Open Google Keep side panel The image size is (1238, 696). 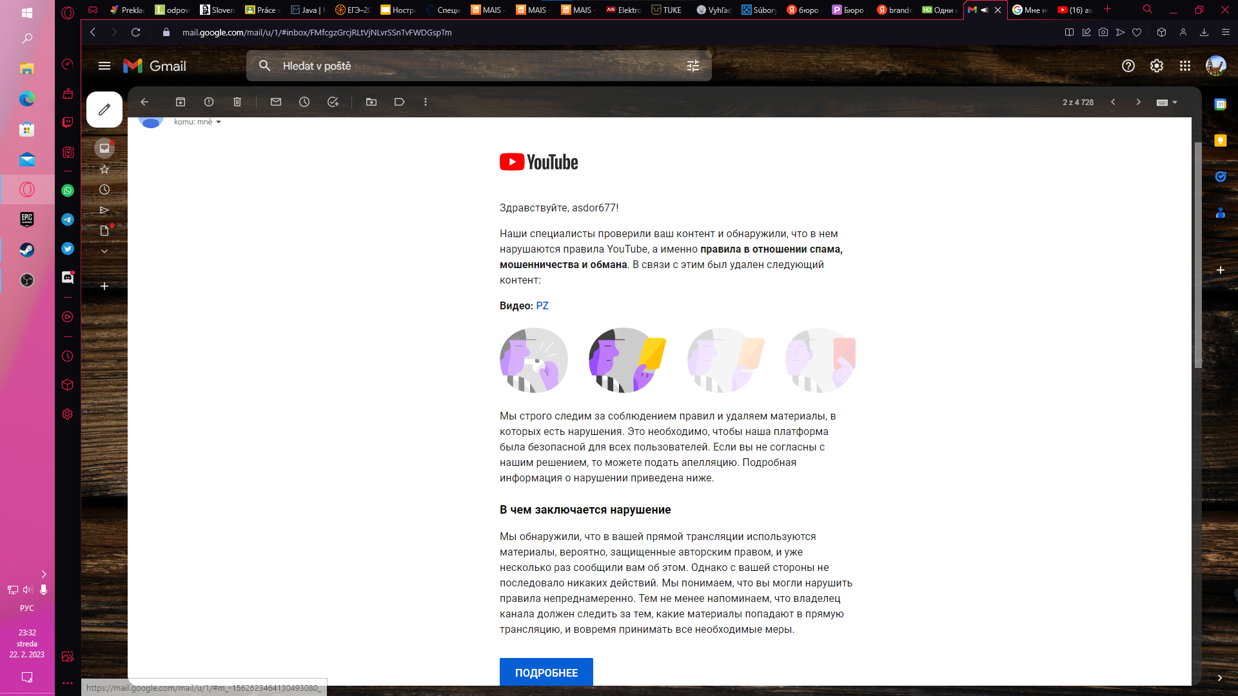[x=1221, y=140]
